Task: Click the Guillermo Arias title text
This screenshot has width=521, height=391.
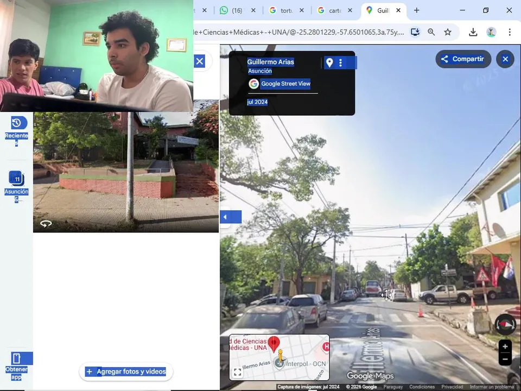Action: pyautogui.click(x=270, y=62)
